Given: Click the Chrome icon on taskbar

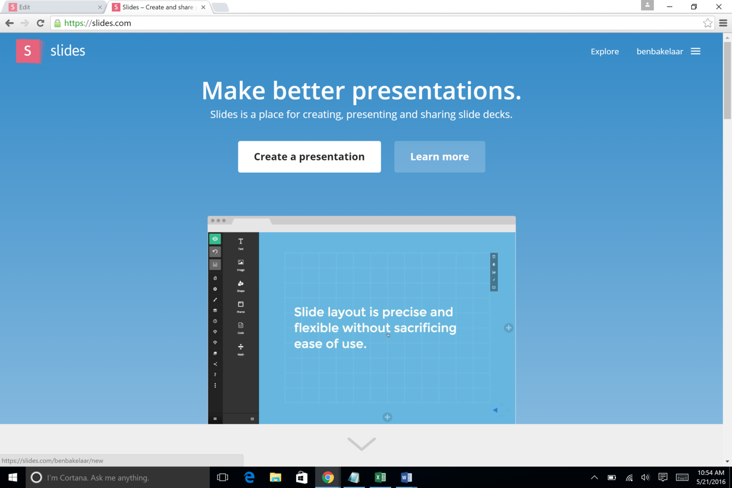Looking at the screenshot, I should click(328, 477).
